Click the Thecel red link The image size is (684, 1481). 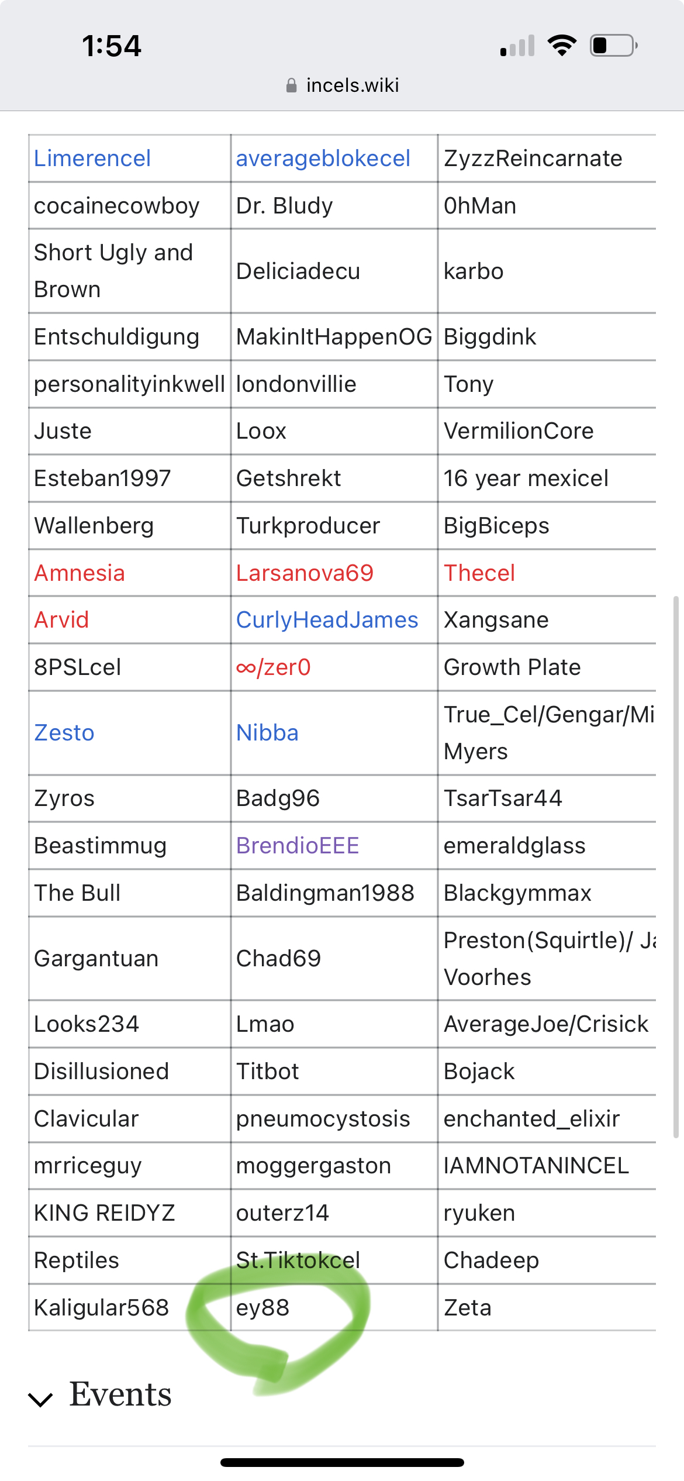tap(479, 573)
